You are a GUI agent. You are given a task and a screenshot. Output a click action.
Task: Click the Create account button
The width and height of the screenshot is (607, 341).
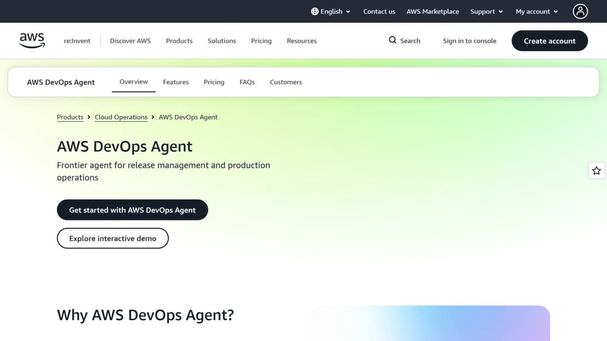550,41
